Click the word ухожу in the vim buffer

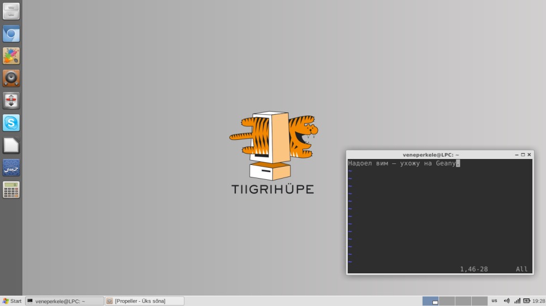point(410,163)
